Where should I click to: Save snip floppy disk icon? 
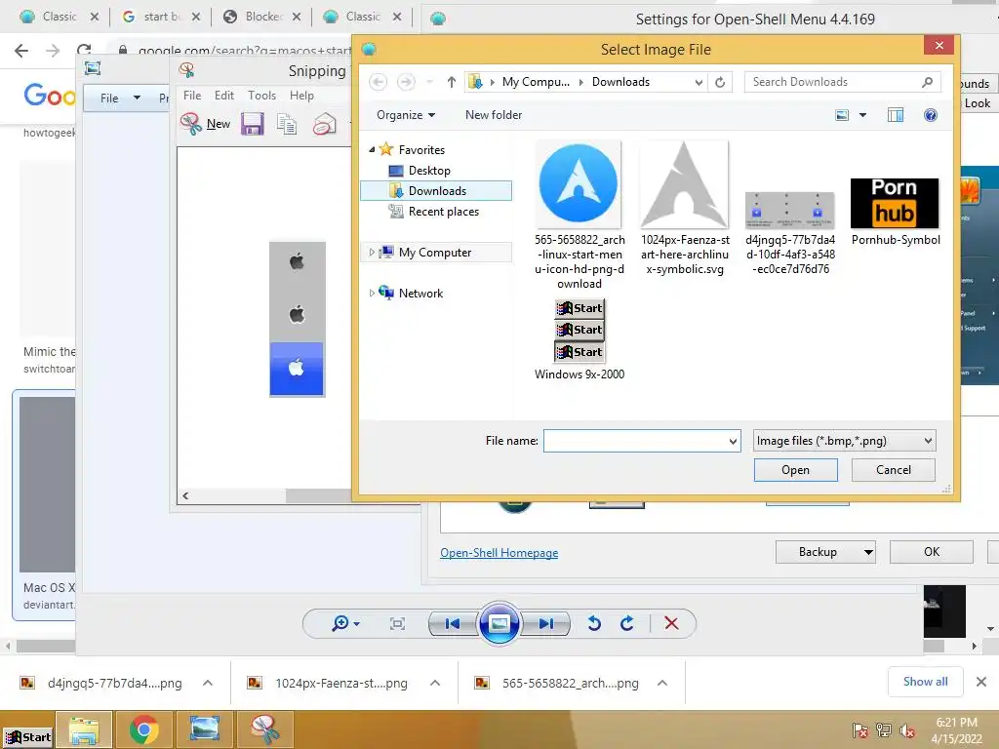click(253, 124)
